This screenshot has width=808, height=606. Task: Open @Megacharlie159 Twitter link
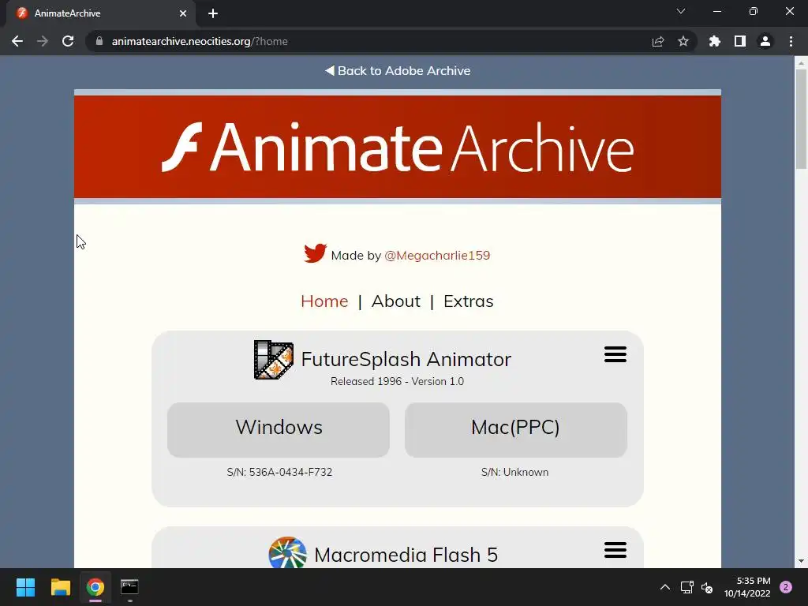[x=437, y=255]
